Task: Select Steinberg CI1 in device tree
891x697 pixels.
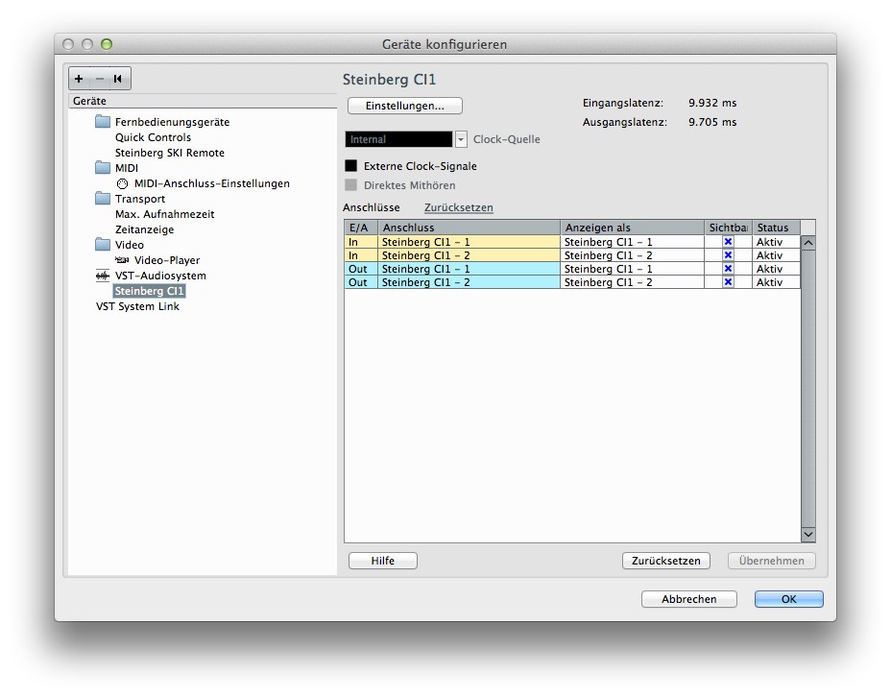Action: 150,291
